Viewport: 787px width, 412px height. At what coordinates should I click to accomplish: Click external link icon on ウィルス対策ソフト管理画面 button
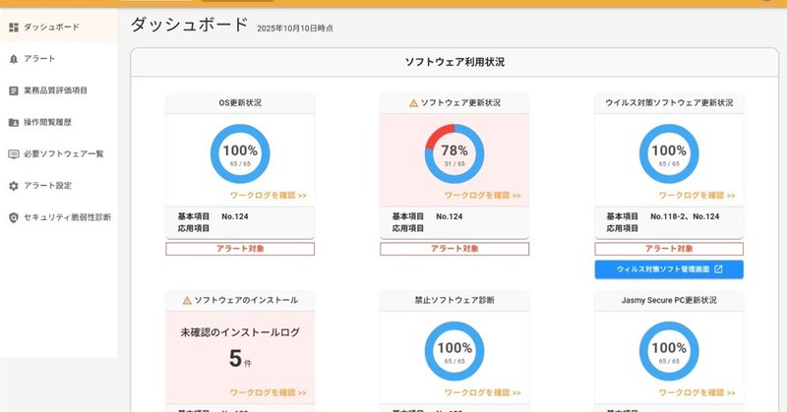(719, 269)
